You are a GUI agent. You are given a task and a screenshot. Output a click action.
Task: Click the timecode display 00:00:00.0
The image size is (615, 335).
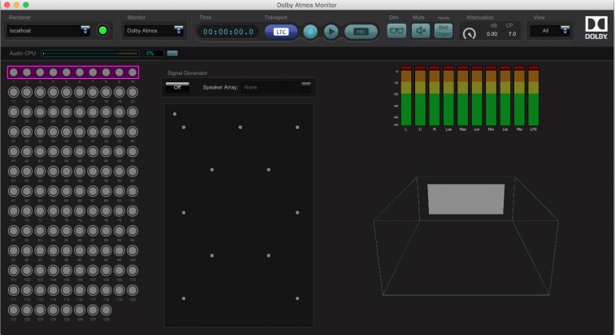click(x=228, y=32)
